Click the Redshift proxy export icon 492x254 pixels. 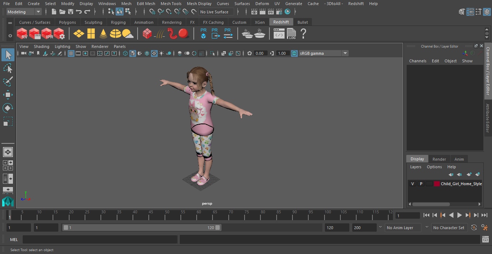215,34
